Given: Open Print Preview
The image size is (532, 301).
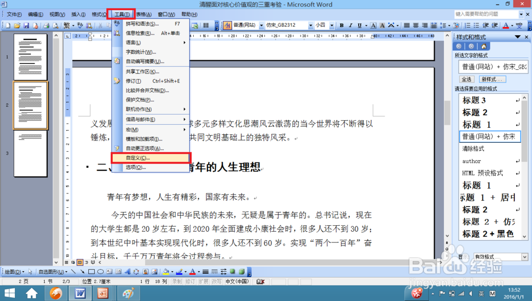Looking at the screenshot, I should pos(55,26).
